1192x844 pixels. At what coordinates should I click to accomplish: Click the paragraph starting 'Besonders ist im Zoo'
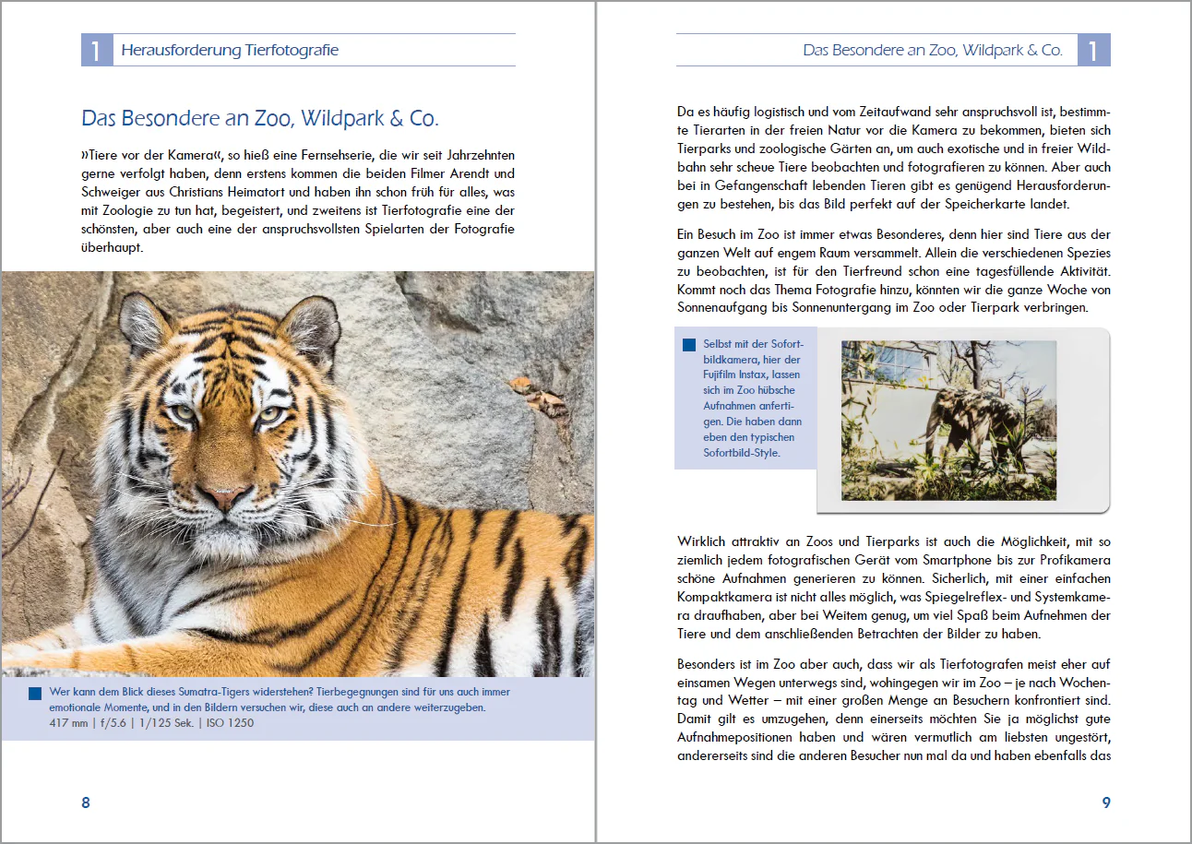coord(893,710)
